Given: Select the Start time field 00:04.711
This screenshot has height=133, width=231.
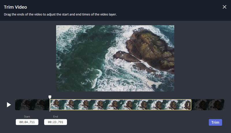Looking at the screenshot, I should 27,122.
